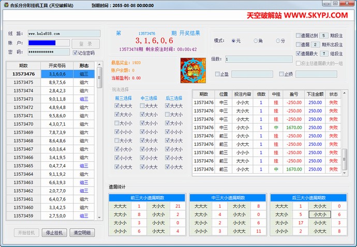Click the 开奖号码 column header
Screen dimensions: 357x247
click(x=57, y=66)
